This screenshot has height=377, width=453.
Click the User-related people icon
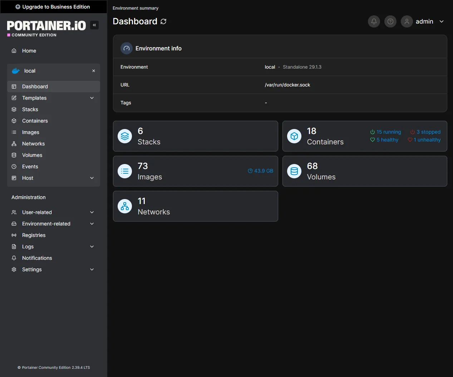[x=14, y=212]
